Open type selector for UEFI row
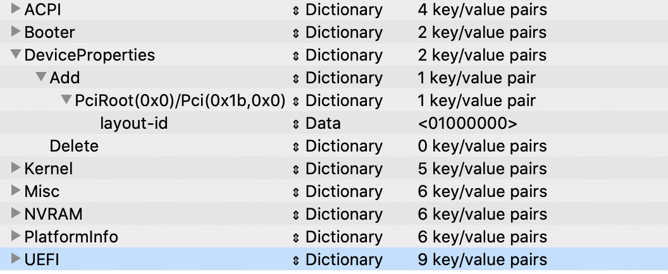Viewport: 668px width, 274px height. (295, 259)
